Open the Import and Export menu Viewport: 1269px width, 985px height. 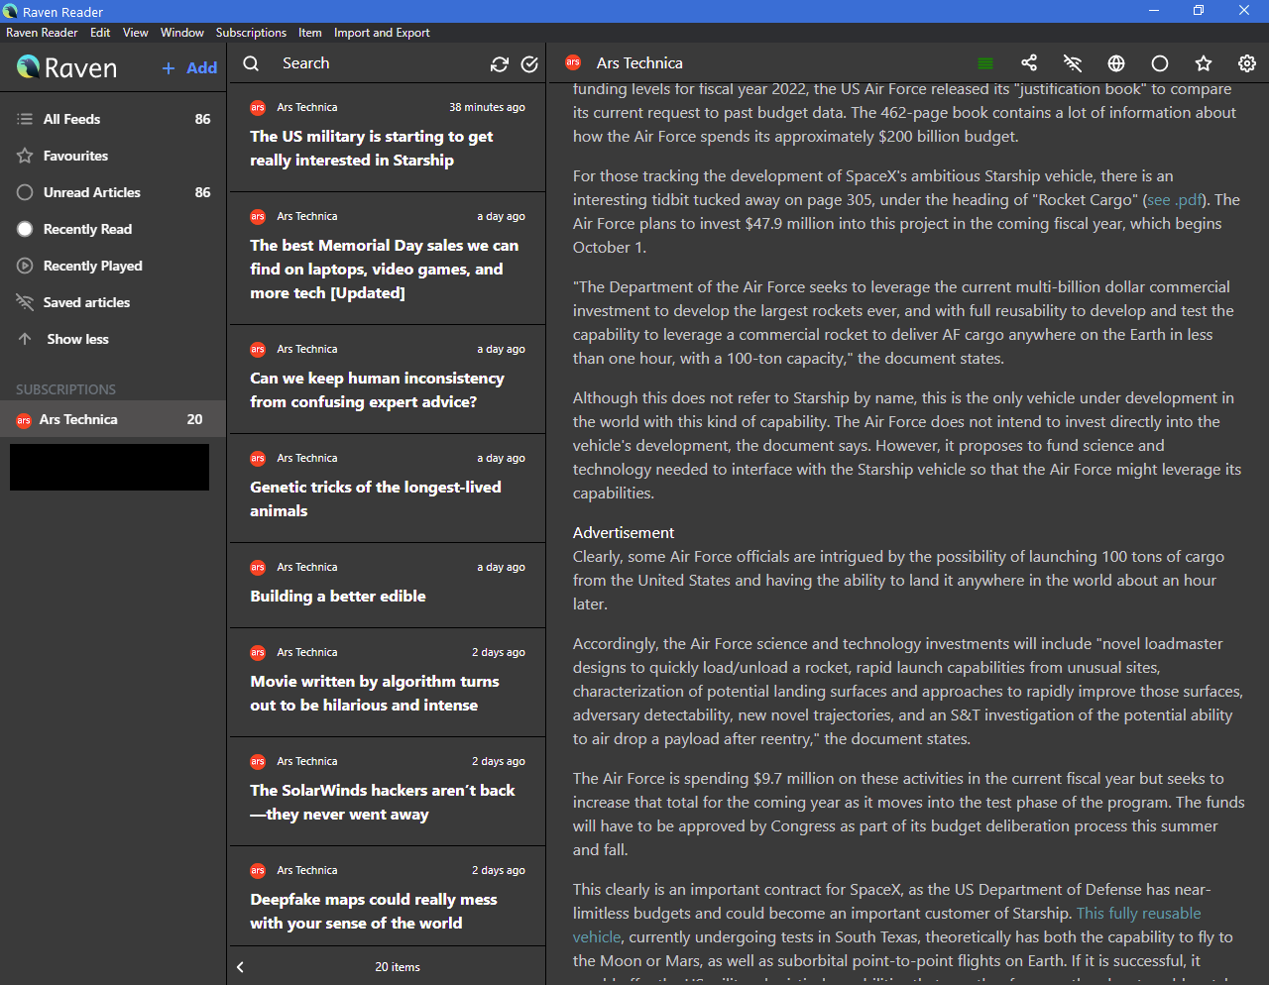click(x=382, y=33)
